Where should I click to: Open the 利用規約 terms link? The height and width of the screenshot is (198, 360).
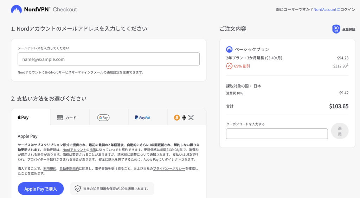pyautogui.click(x=50, y=168)
